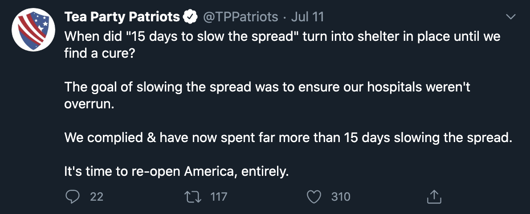This screenshot has width=530, height=214.
Task: Click the 310 likes count
Action: (341, 197)
